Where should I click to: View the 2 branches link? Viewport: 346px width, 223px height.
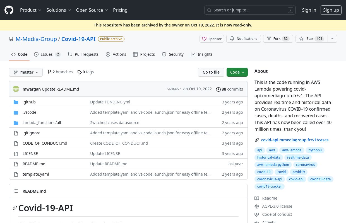pos(60,72)
